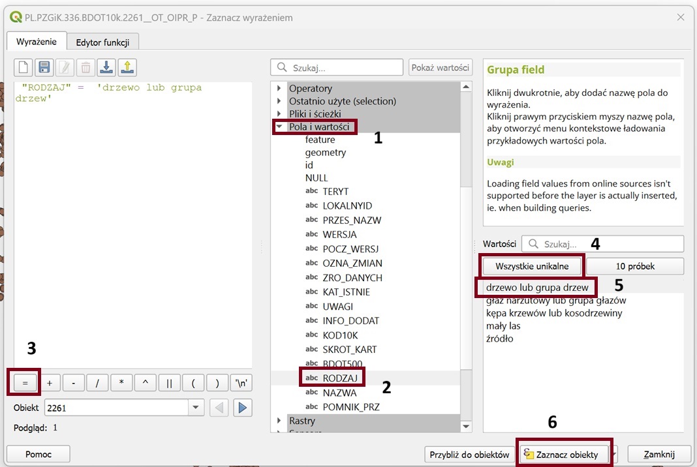Click the function search box

pos(337,68)
